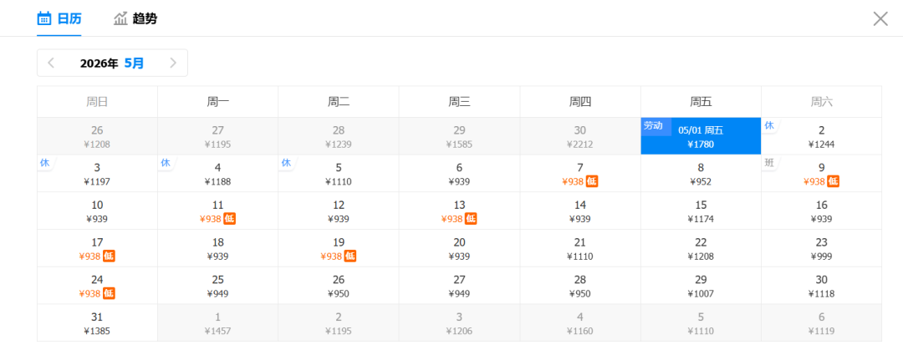Screen dimensions: 903x360
Task: Choose May 9 workday priced ¥938
Action: pos(821,174)
